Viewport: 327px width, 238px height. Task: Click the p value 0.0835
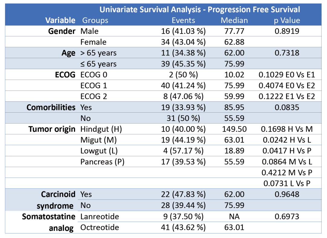(287, 107)
